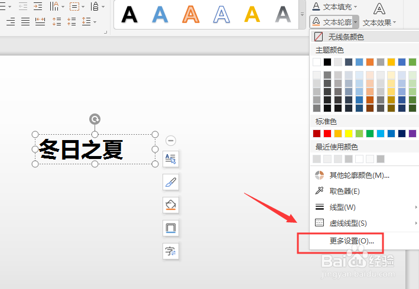Open the paragraph settings dialog launcher
Image resolution: width=419 pixels, height=289 pixels.
[106, 33]
